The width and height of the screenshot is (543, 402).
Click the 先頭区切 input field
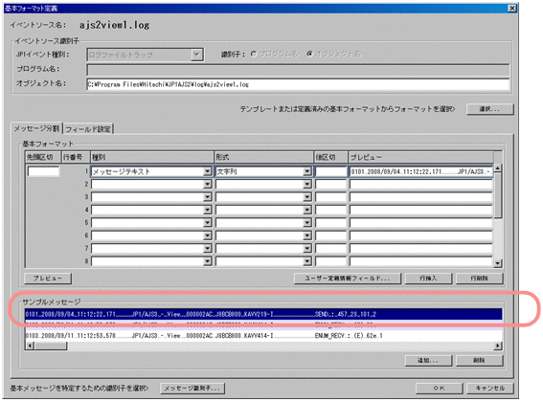(43, 171)
